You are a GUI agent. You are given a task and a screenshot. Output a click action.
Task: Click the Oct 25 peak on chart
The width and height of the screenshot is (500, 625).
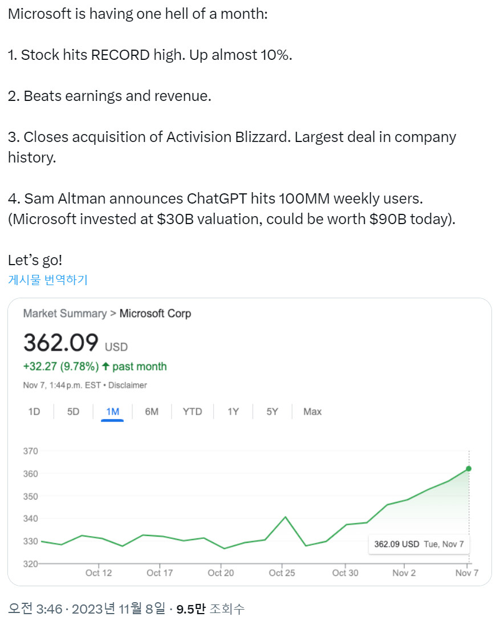coord(285,517)
